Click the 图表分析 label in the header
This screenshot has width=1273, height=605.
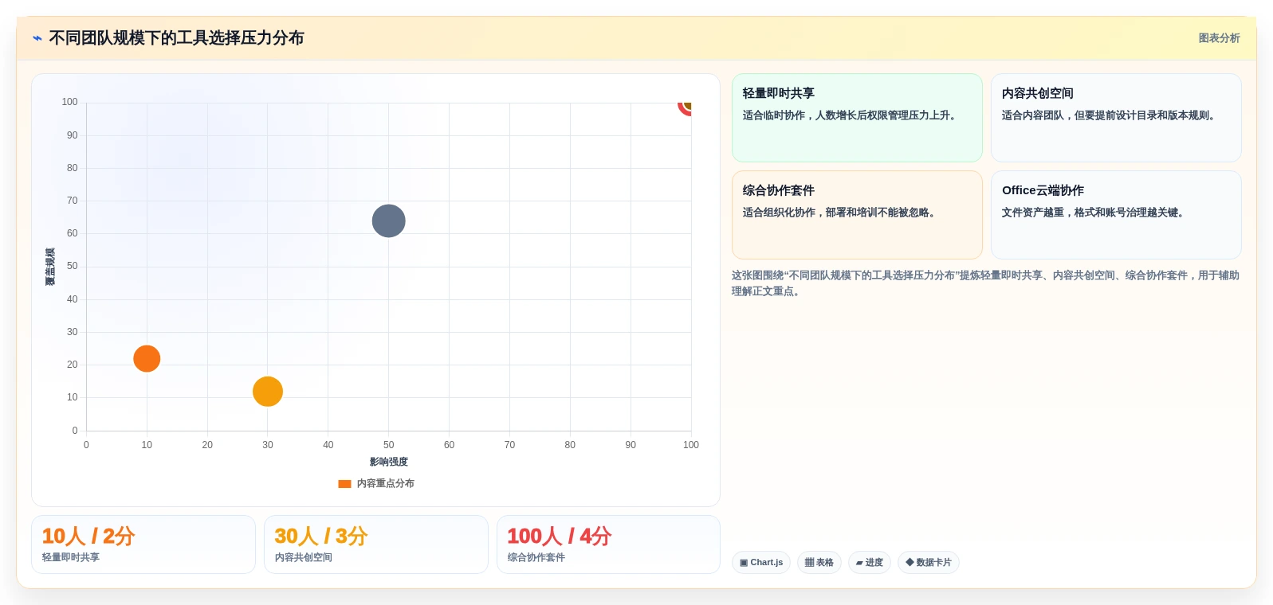click(1219, 38)
